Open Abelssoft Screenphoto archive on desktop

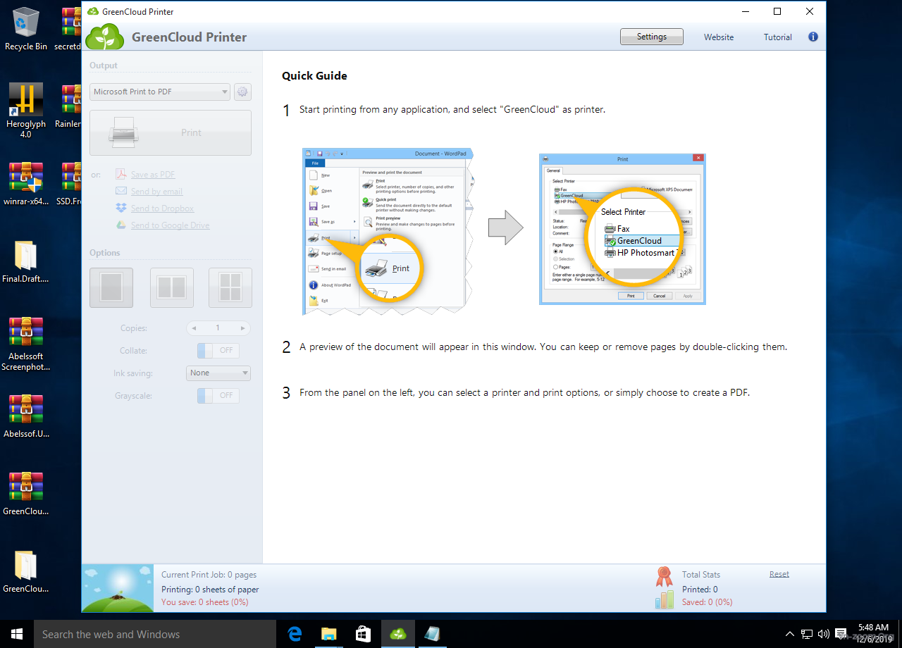(26, 344)
